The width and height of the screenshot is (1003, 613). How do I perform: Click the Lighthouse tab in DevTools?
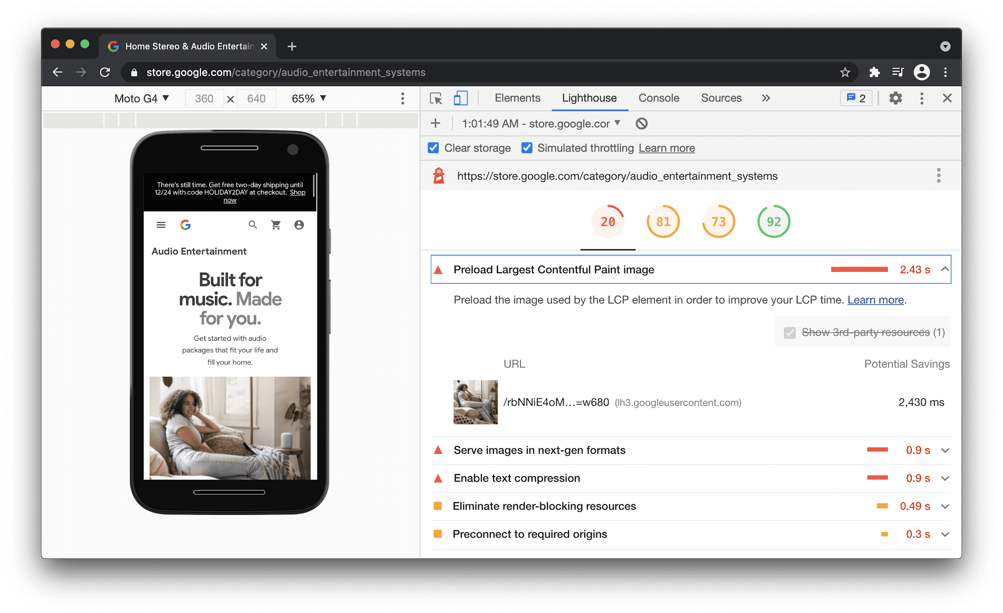[x=588, y=98]
